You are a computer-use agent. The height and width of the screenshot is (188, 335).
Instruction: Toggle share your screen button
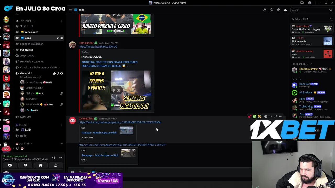(x=25, y=166)
